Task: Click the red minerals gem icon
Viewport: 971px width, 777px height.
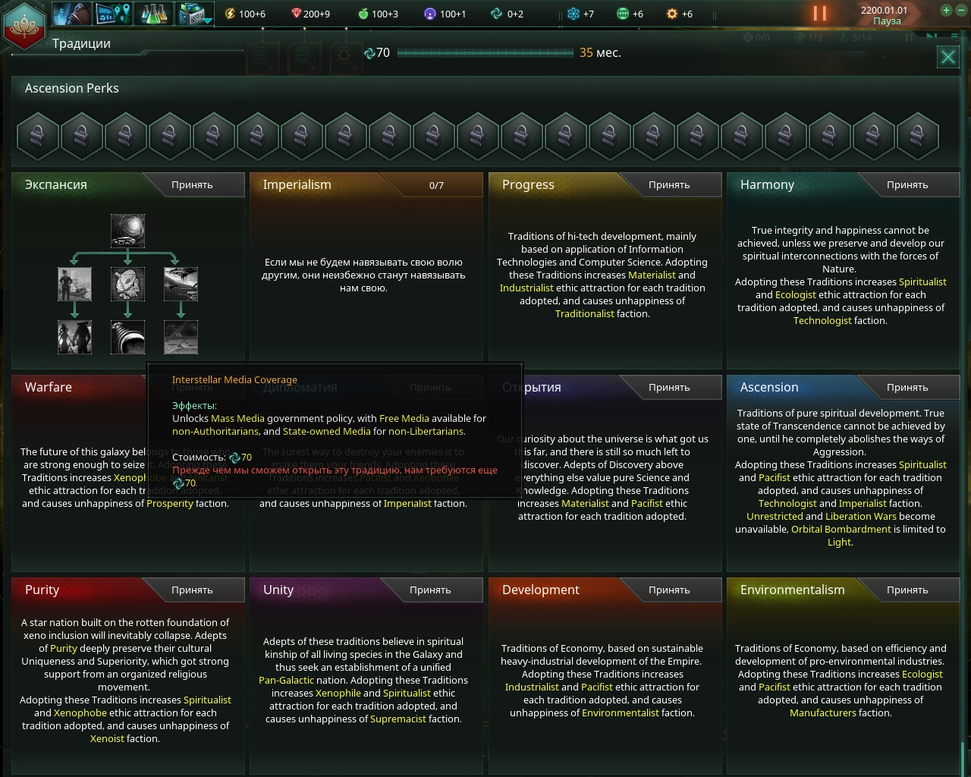Action: 296,14
